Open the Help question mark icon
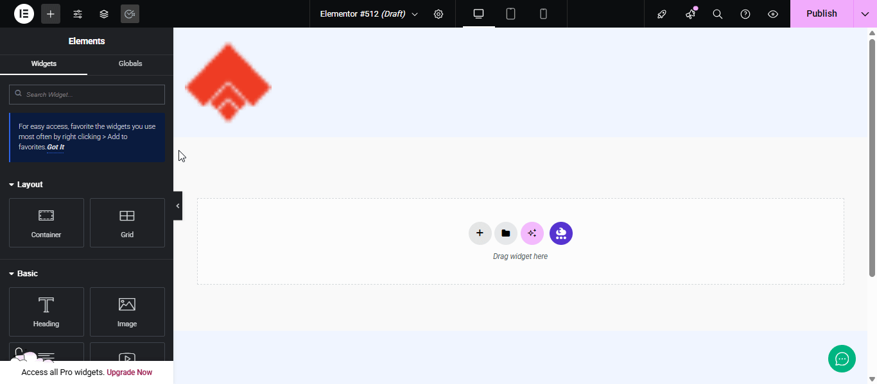Image resolution: width=877 pixels, height=384 pixels. click(x=745, y=14)
